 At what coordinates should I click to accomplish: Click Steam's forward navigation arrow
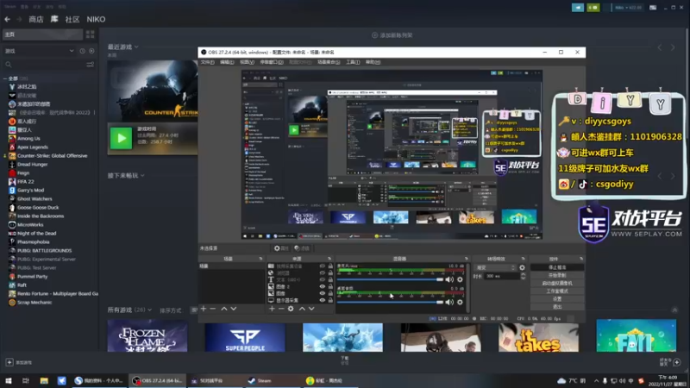pyautogui.click(x=19, y=19)
